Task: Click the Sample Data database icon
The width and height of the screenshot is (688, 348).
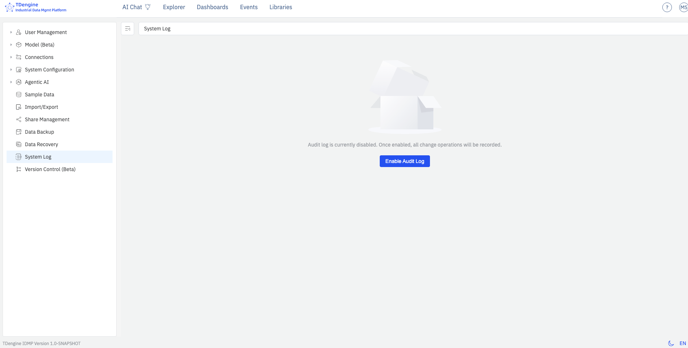Action: click(x=19, y=95)
